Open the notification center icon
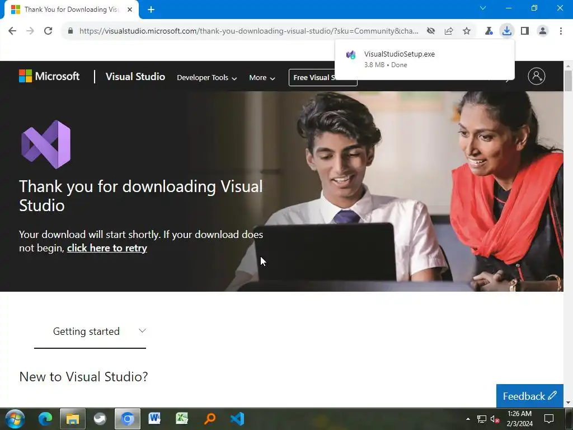 tap(549, 419)
